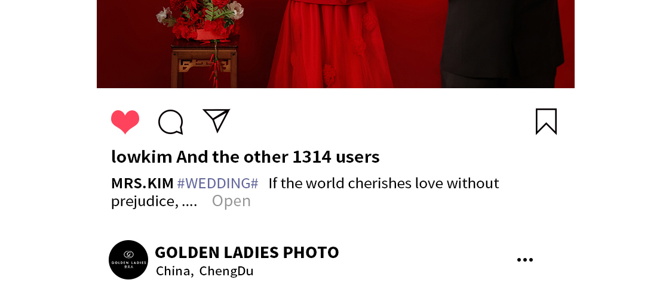Tap the flower bouquet in the photo
Image resolution: width=672 pixels, height=289 pixels.
coord(200,19)
